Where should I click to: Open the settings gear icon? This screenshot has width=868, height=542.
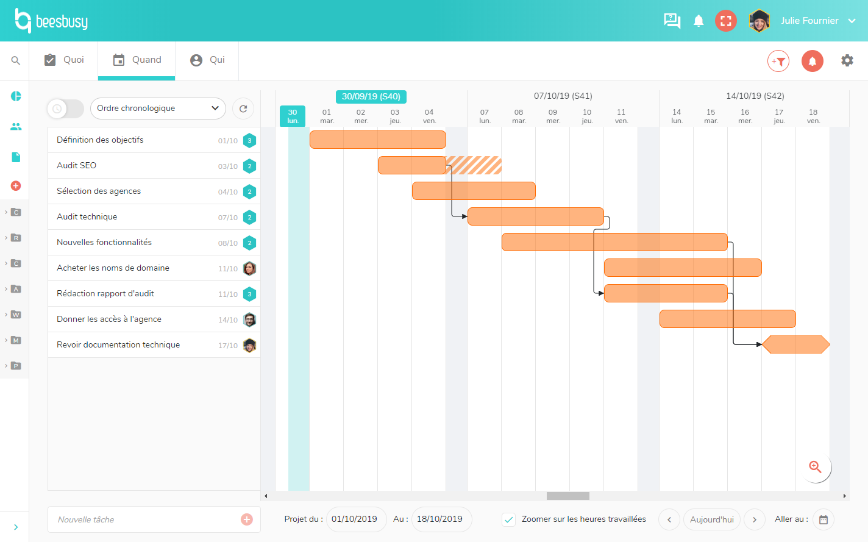point(847,60)
